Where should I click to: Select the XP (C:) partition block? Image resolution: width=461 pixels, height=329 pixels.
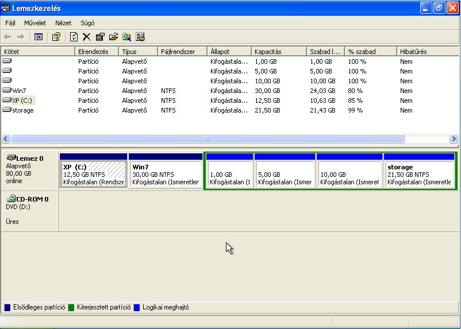(x=94, y=171)
